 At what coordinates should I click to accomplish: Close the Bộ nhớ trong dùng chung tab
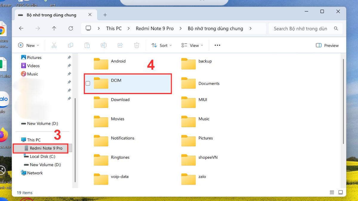coord(90,15)
